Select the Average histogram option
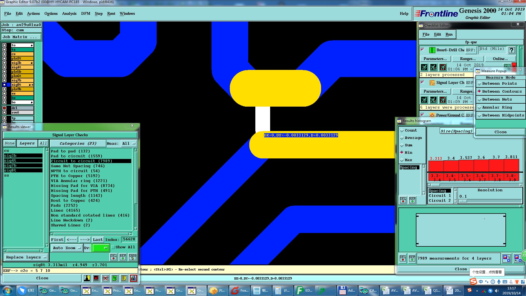Image resolution: width=526 pixels, height=296 pixels. point(411,138)
